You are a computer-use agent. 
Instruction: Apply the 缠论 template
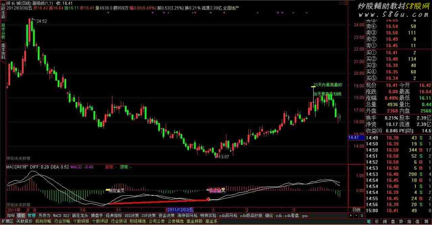click(x=269, y=216)
